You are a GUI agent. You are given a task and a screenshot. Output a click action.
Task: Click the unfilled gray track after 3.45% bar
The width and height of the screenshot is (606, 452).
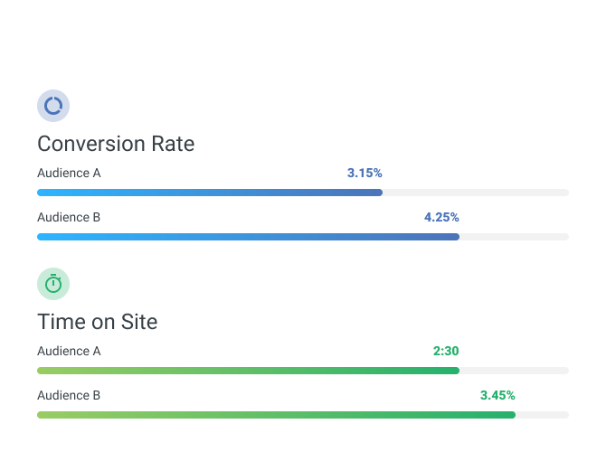[542, 415]
